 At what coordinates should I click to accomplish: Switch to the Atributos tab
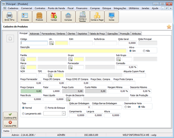coord(136,34)
